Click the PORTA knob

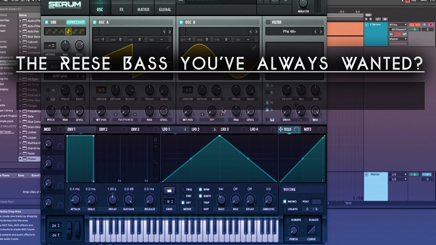[293, 230]
